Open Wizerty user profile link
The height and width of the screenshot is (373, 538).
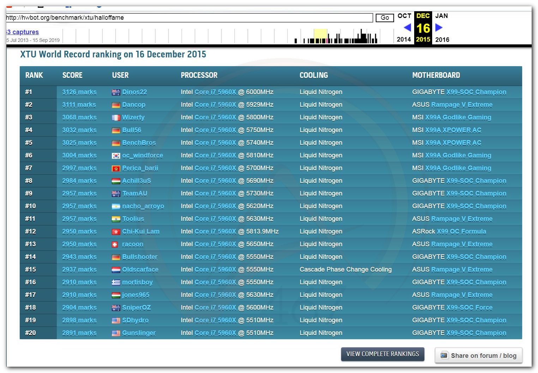click(x=133, y=117)
